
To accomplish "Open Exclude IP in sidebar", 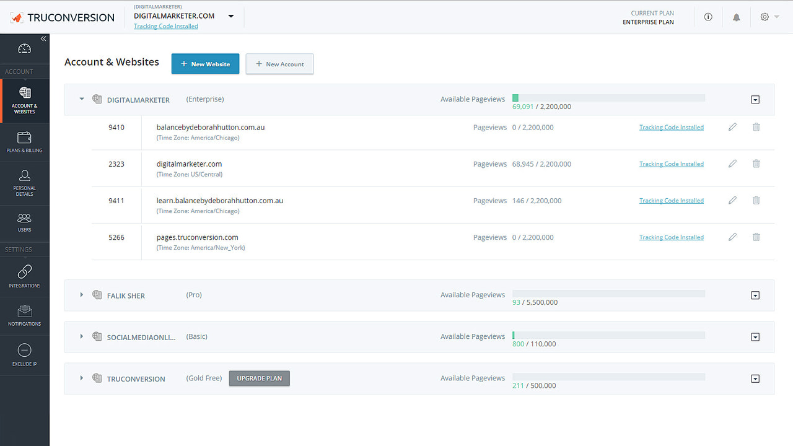I will click(x=24, y=355).
